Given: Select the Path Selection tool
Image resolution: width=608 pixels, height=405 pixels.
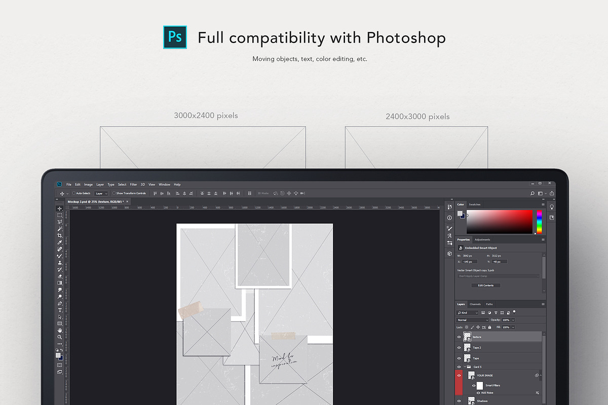Looking at the screenshot, I should click(x=60, y=317).
